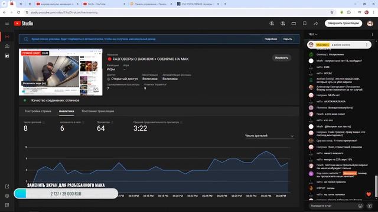This screenshot has width=378, height=212.
Task: Open a new browser tab with plus
Action: click(225, 4)
